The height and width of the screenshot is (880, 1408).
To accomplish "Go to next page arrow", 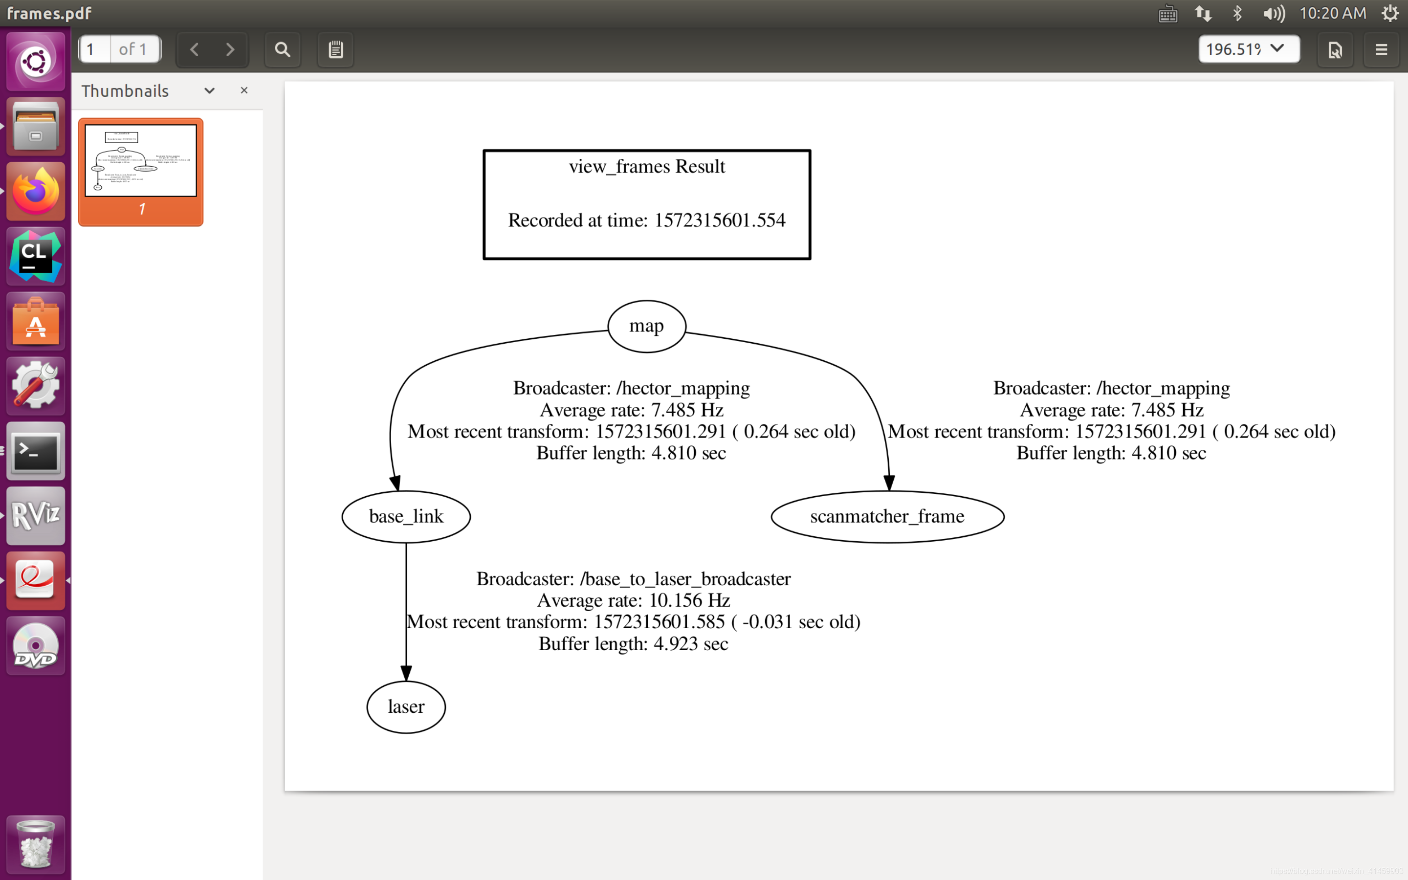I will tap(230, 49).
